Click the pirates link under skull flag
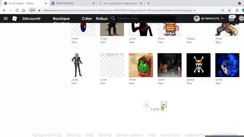Image resolution: width=244 pixels, height=137 pixels. tap(191, 80)
